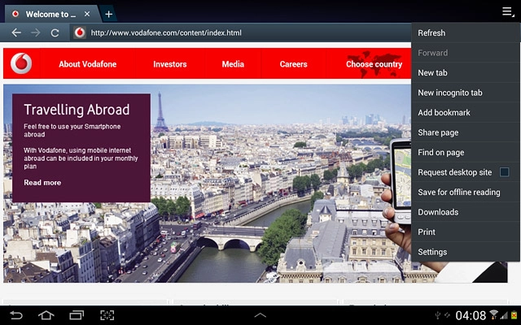The height and width of the screenshot is (325, 521).
Task: Tap the browser overflow menu icon
Action: pyautogui.click(x=506, y=11)
